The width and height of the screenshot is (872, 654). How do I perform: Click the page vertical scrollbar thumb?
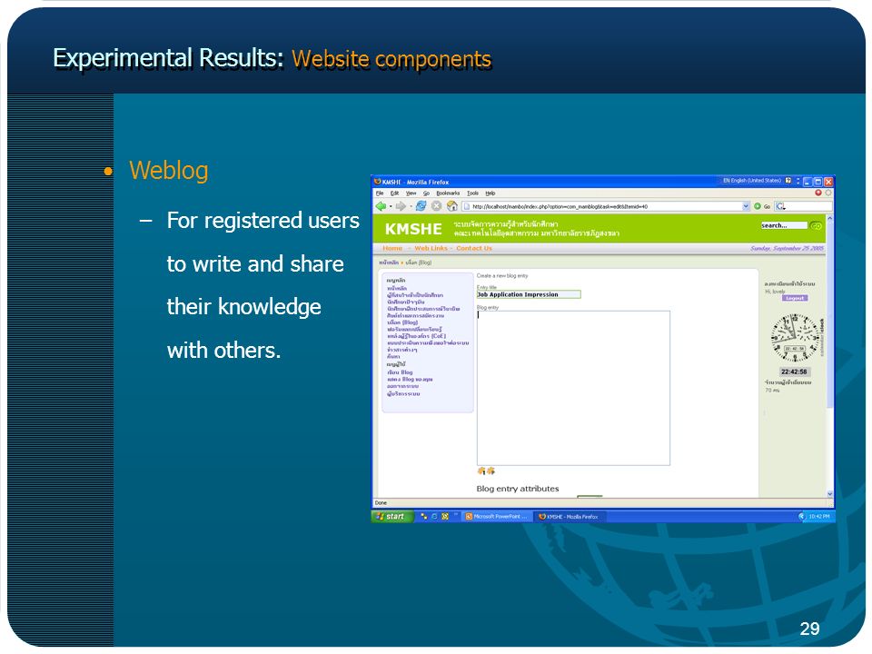click(x=829, y=317)
